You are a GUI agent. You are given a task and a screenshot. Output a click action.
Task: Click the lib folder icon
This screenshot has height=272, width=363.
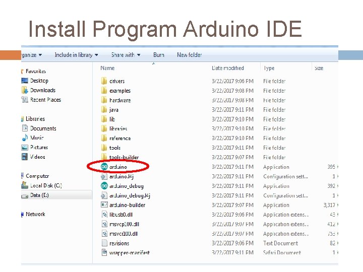click(x=104, y=119)
